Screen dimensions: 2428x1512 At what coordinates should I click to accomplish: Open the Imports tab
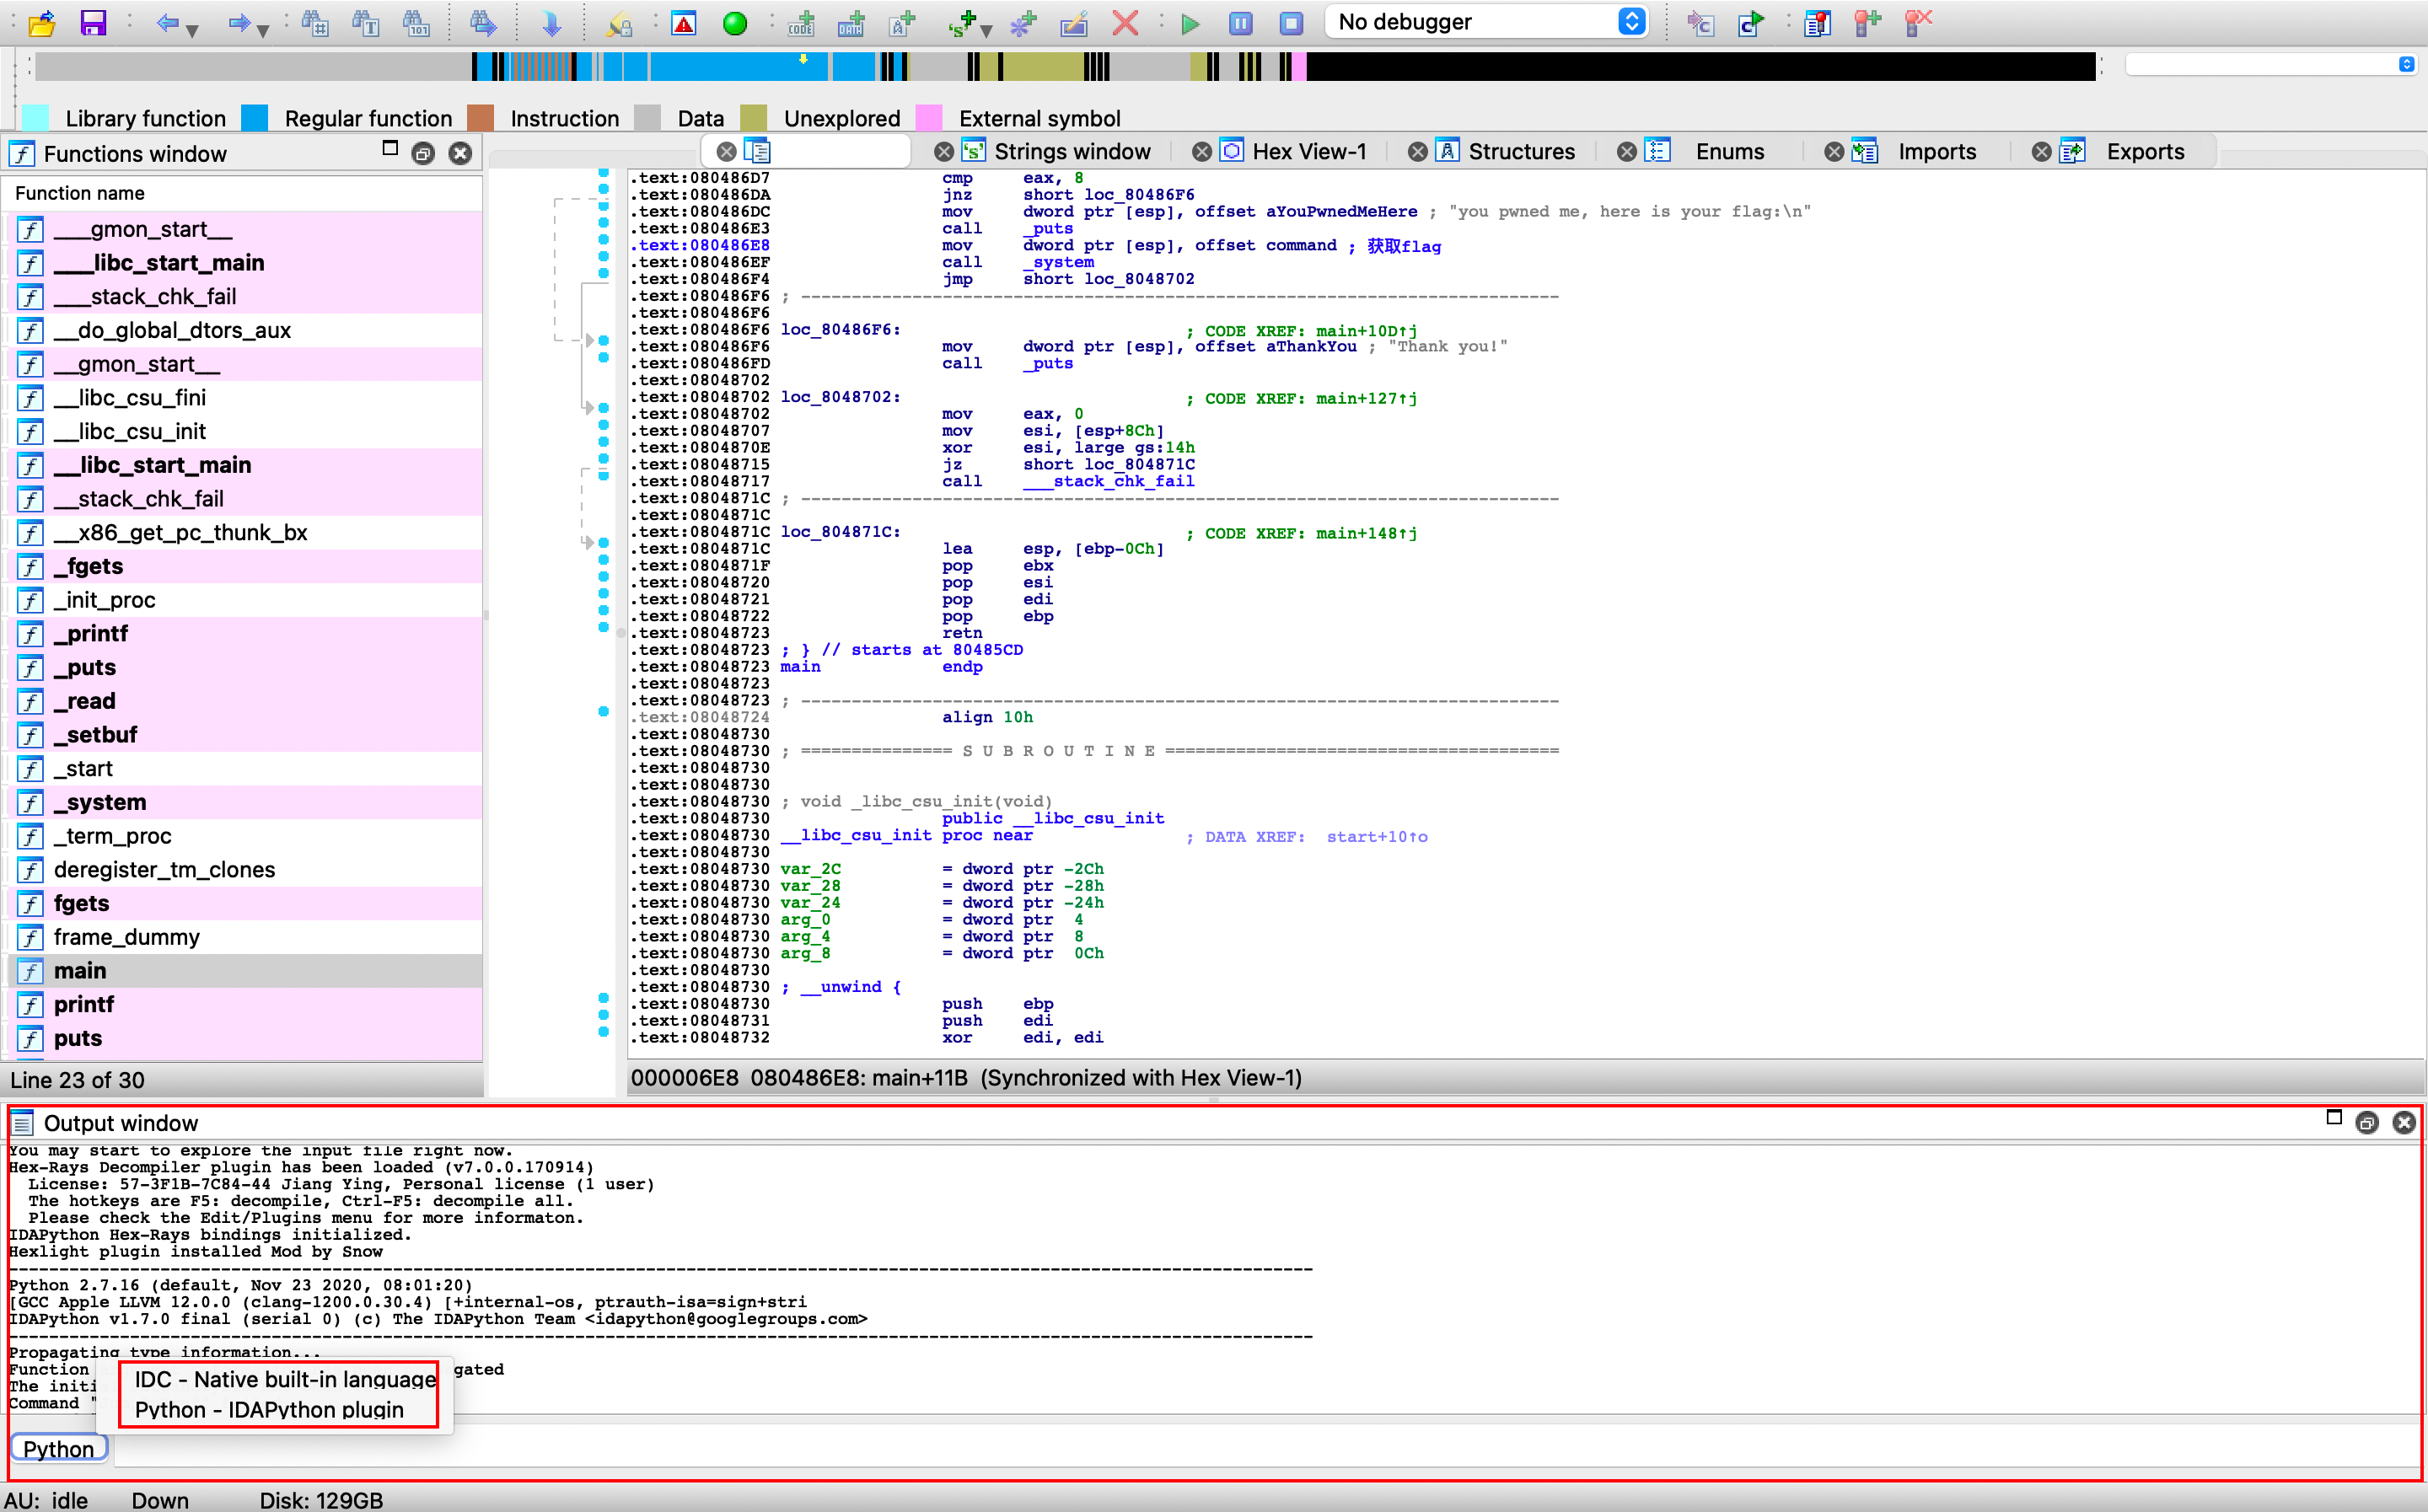point(1936,151)
